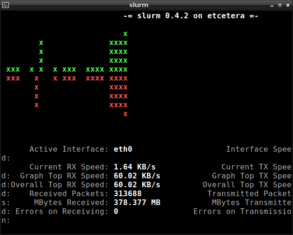This screenshot has width=293, height=235.
Task: Click the slurm window title text
Action: pos(139,5)
